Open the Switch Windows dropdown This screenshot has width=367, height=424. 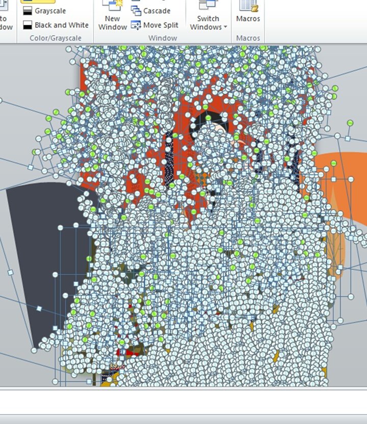[208, 16]
